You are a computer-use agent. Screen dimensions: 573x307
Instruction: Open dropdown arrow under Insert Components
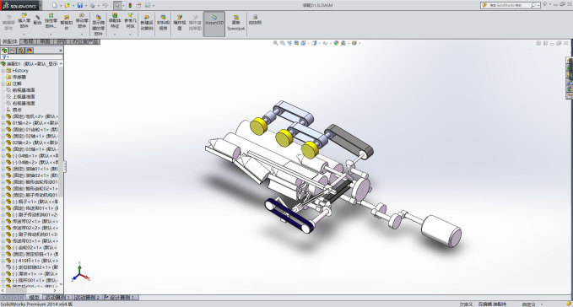[24, 35]
